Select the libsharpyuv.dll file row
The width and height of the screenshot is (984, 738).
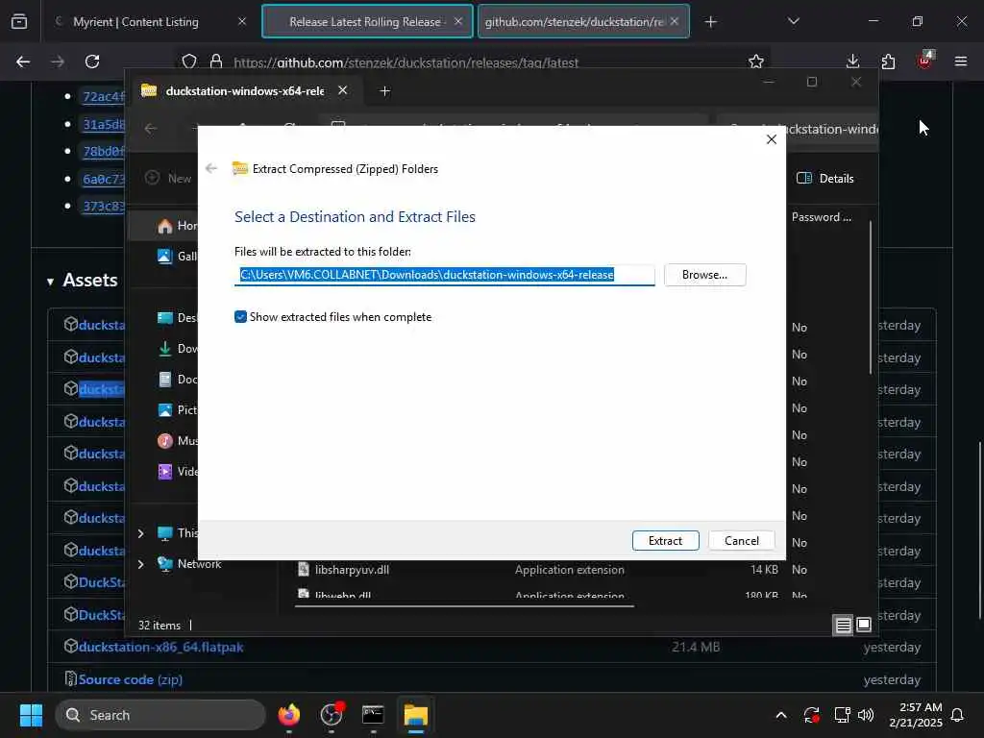coord(553,570)
